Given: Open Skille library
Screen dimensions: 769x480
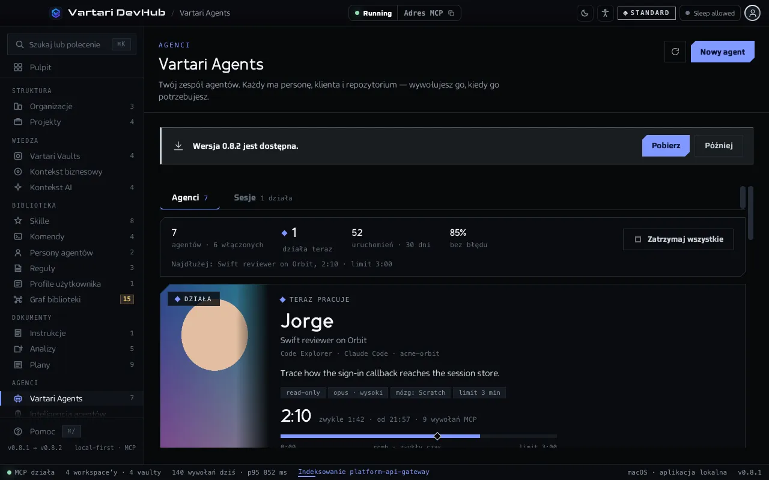Looking at the screenshot, I should [72, 221].
